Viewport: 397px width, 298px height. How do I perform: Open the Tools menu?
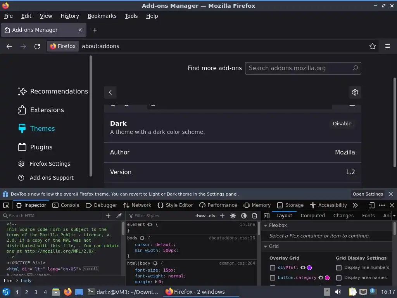tap(131, 16)
